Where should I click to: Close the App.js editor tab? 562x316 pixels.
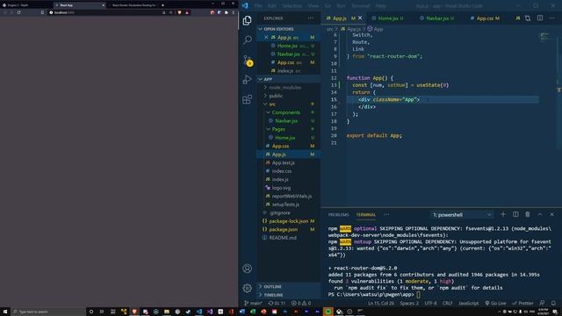360,18
